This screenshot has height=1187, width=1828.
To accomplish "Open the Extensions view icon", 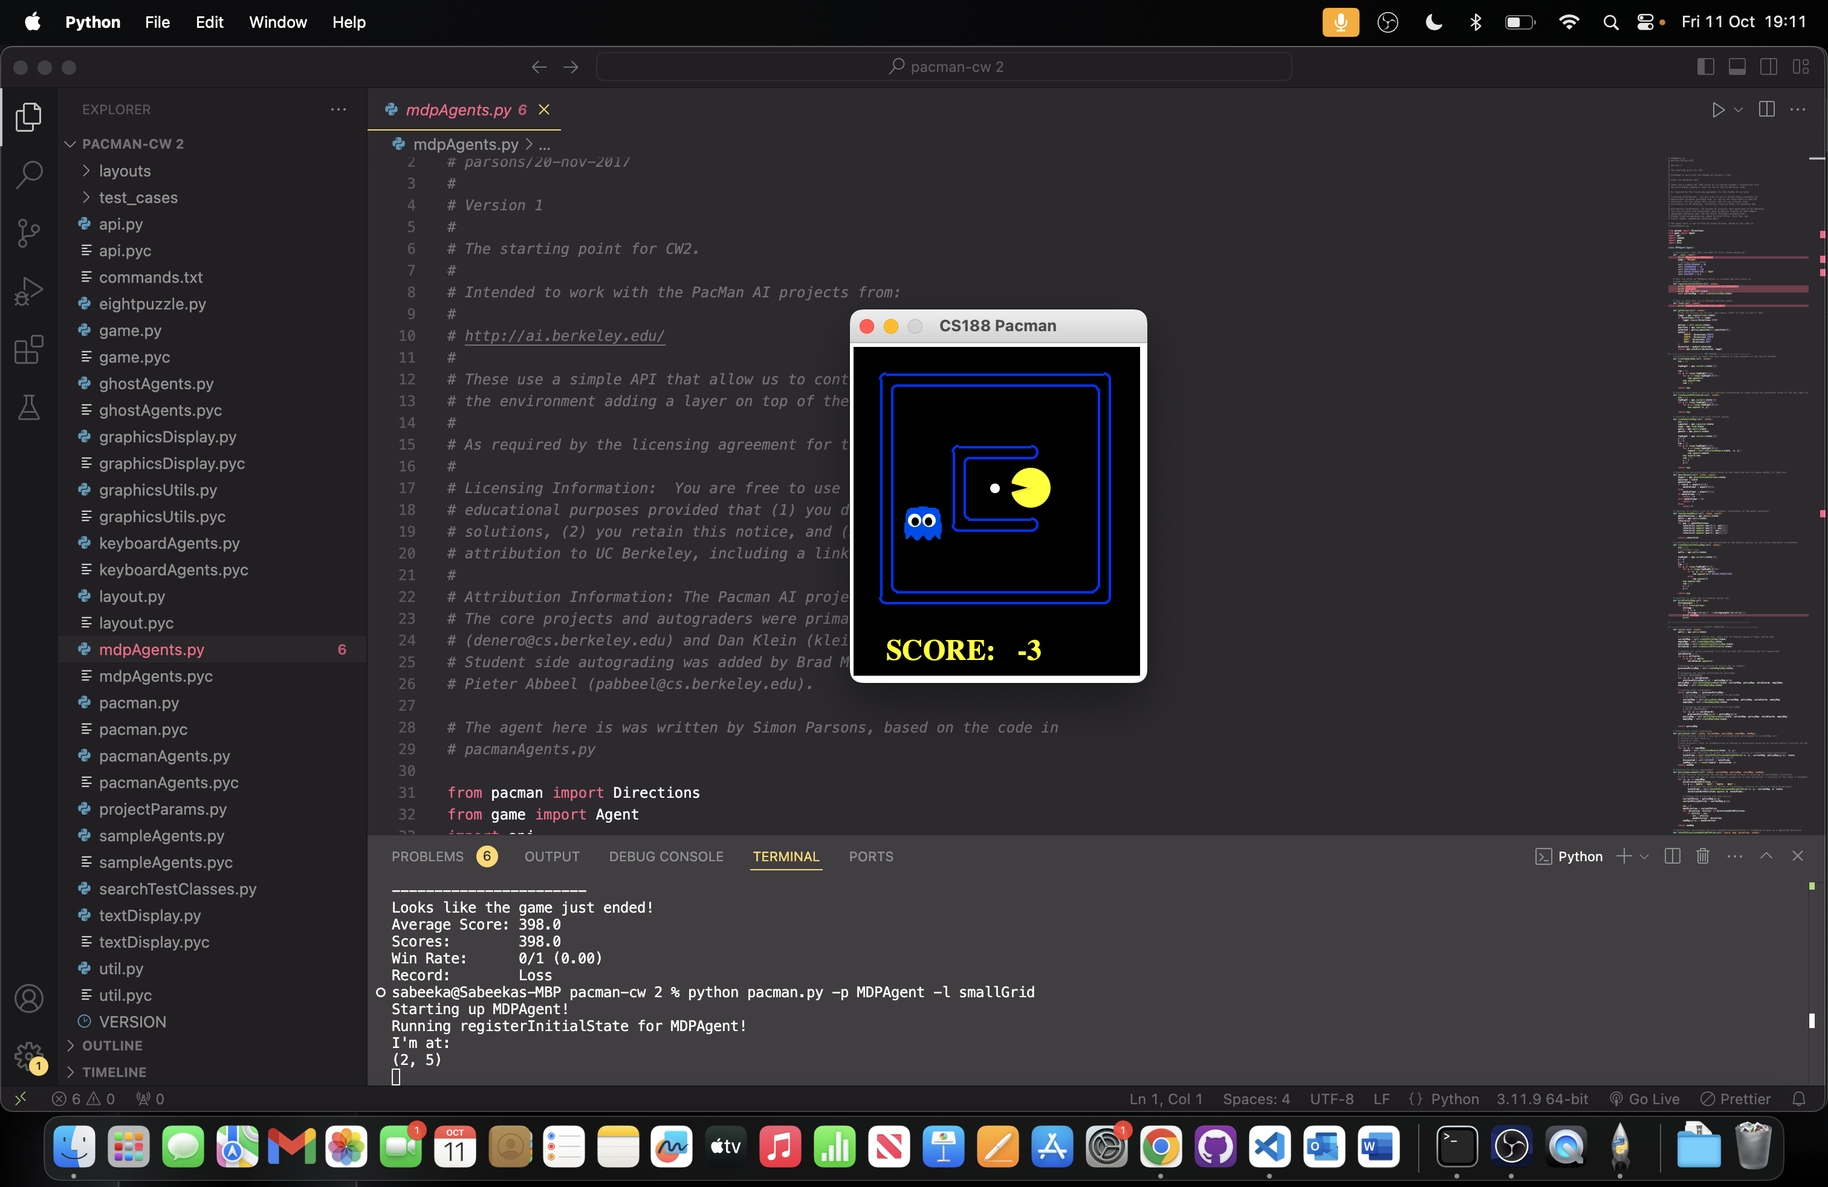I will tap(28, 350).
